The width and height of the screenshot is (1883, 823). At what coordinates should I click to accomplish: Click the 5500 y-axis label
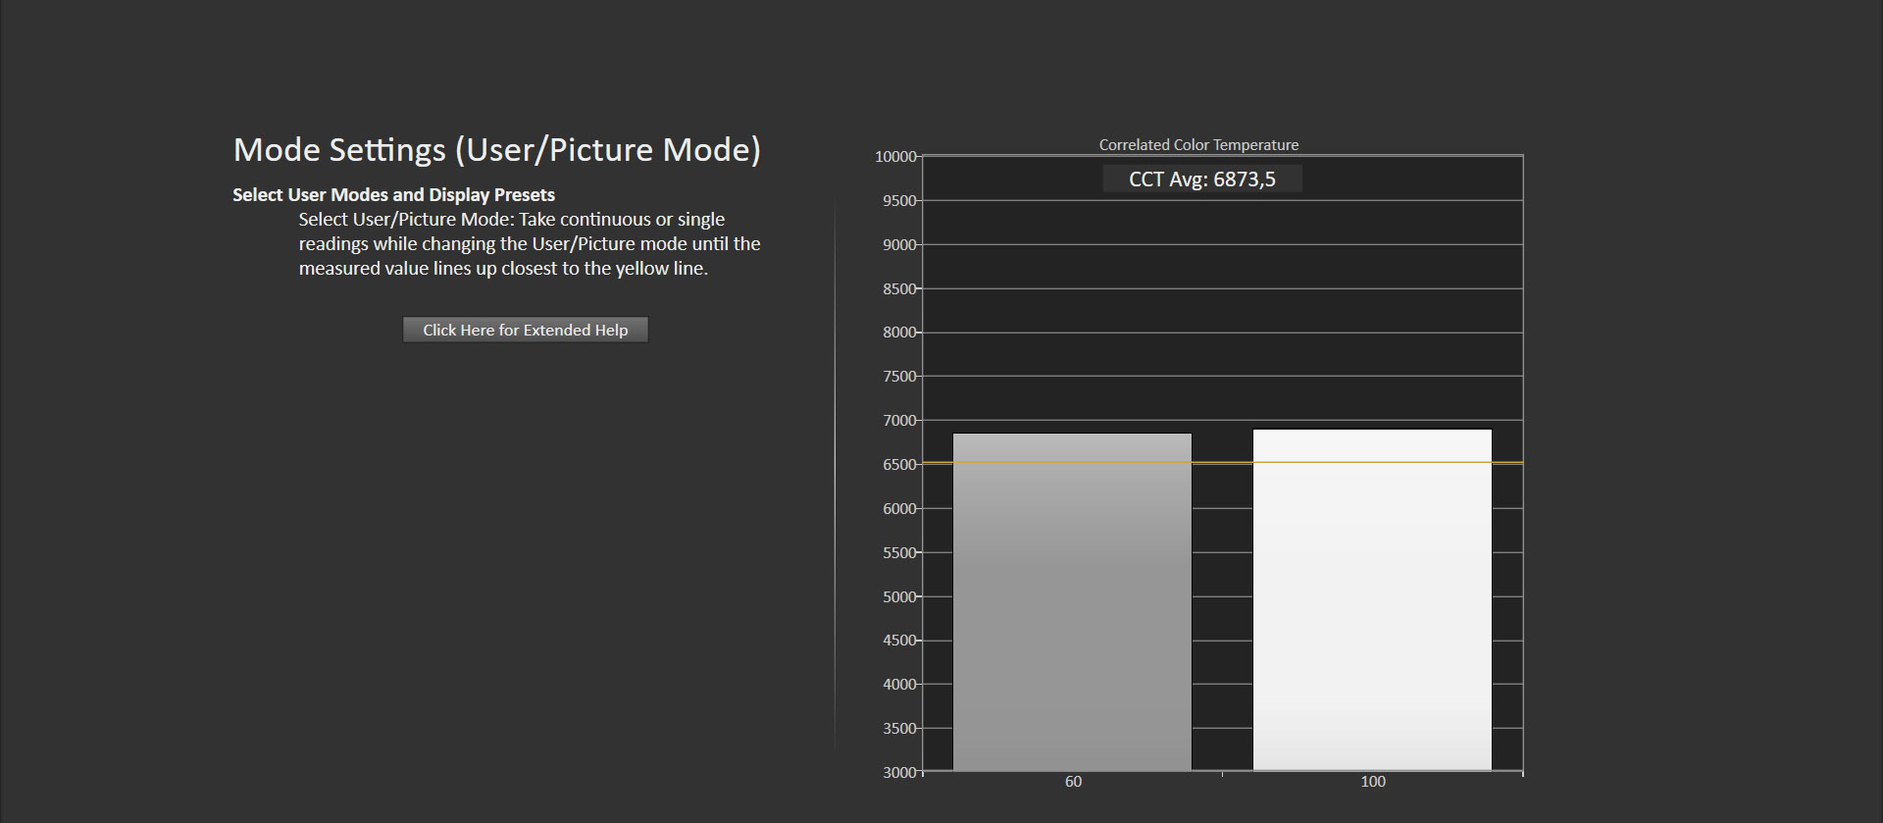899,553
